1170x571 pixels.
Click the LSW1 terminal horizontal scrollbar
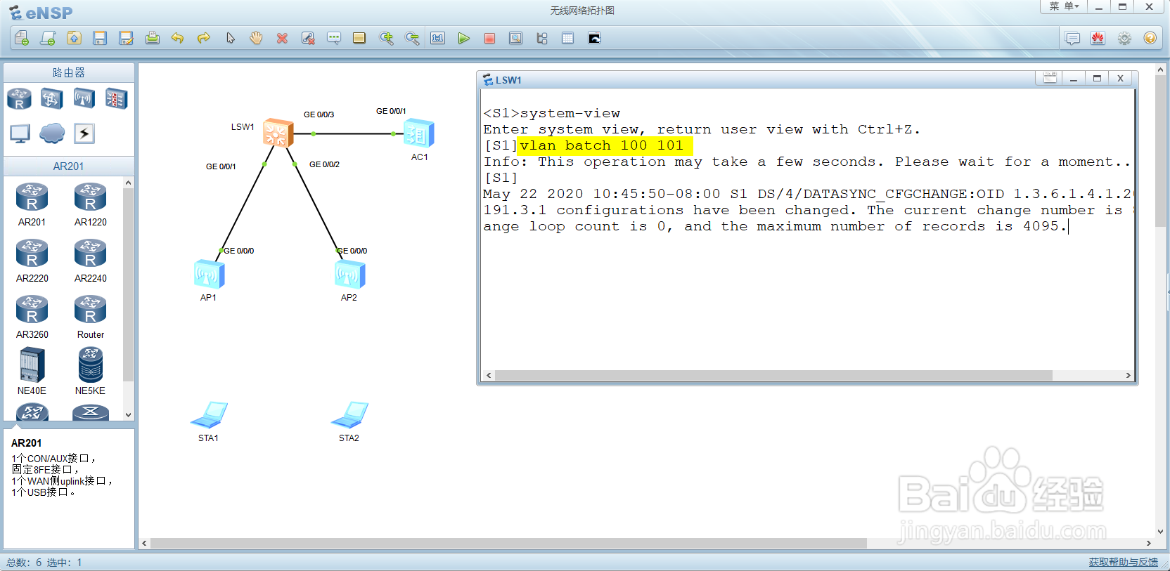(773, 375)
